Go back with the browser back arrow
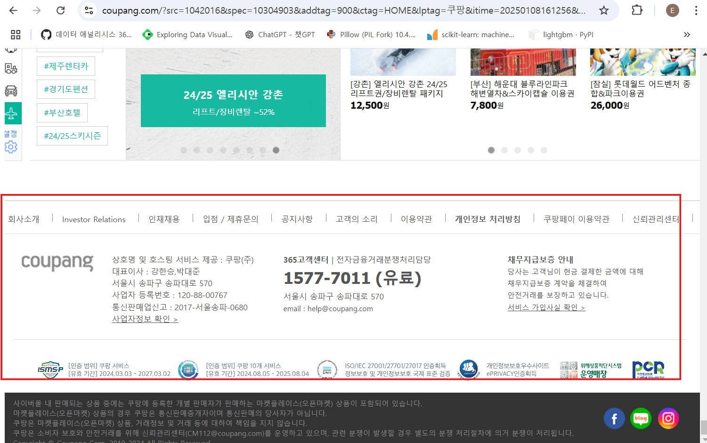 (x=13, y=10)
